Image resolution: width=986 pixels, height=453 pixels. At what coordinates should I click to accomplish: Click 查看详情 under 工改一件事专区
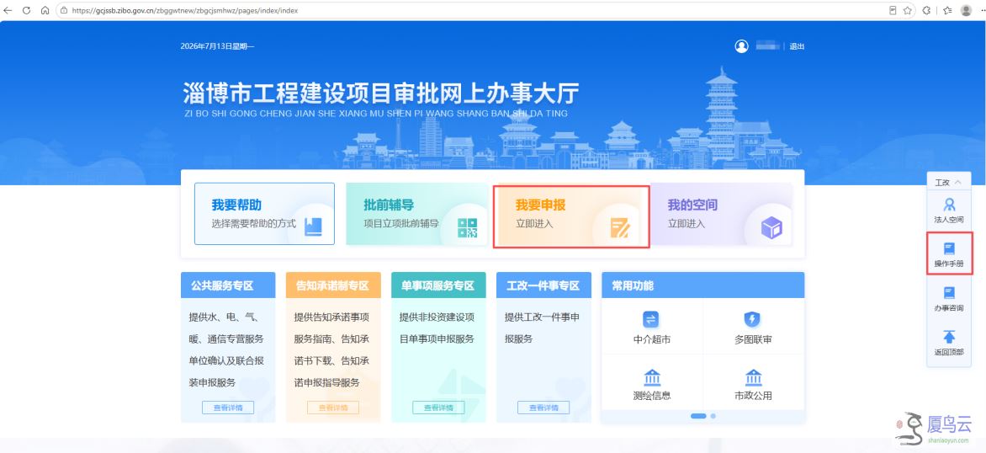[543, 408]
